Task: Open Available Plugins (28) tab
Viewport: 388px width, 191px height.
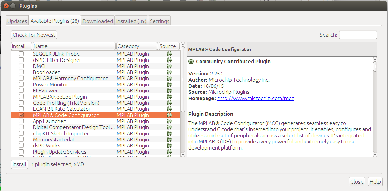Action: click(x=54, y=21)
